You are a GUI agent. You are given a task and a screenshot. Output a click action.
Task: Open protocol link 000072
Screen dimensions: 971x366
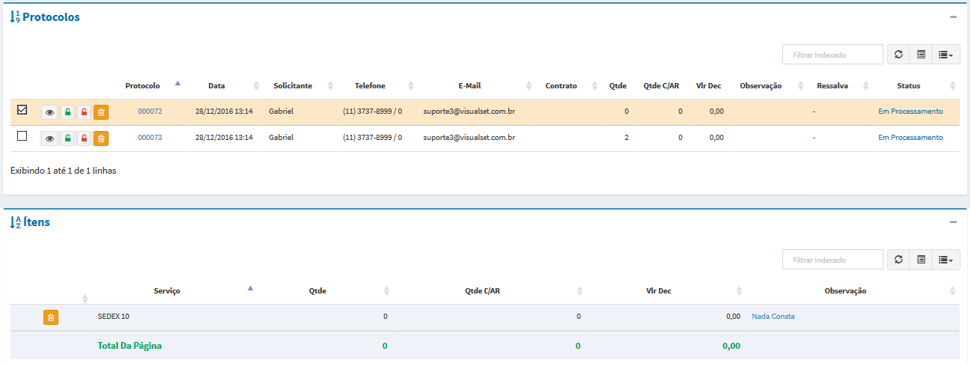pos(150,112)
